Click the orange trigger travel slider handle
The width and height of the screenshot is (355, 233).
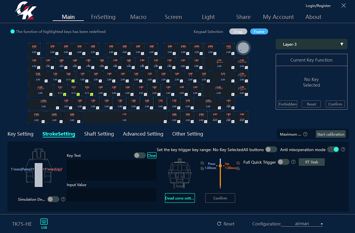click(220, 166)
